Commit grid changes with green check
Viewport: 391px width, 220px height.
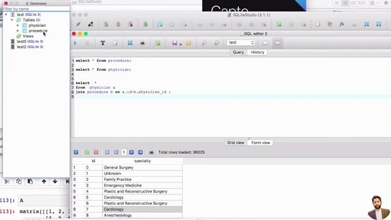[x=87, y=152]
